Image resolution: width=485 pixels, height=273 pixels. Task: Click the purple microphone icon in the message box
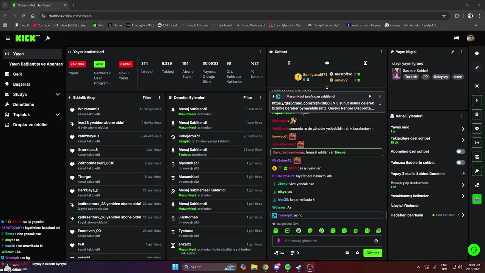pos(278,241)
